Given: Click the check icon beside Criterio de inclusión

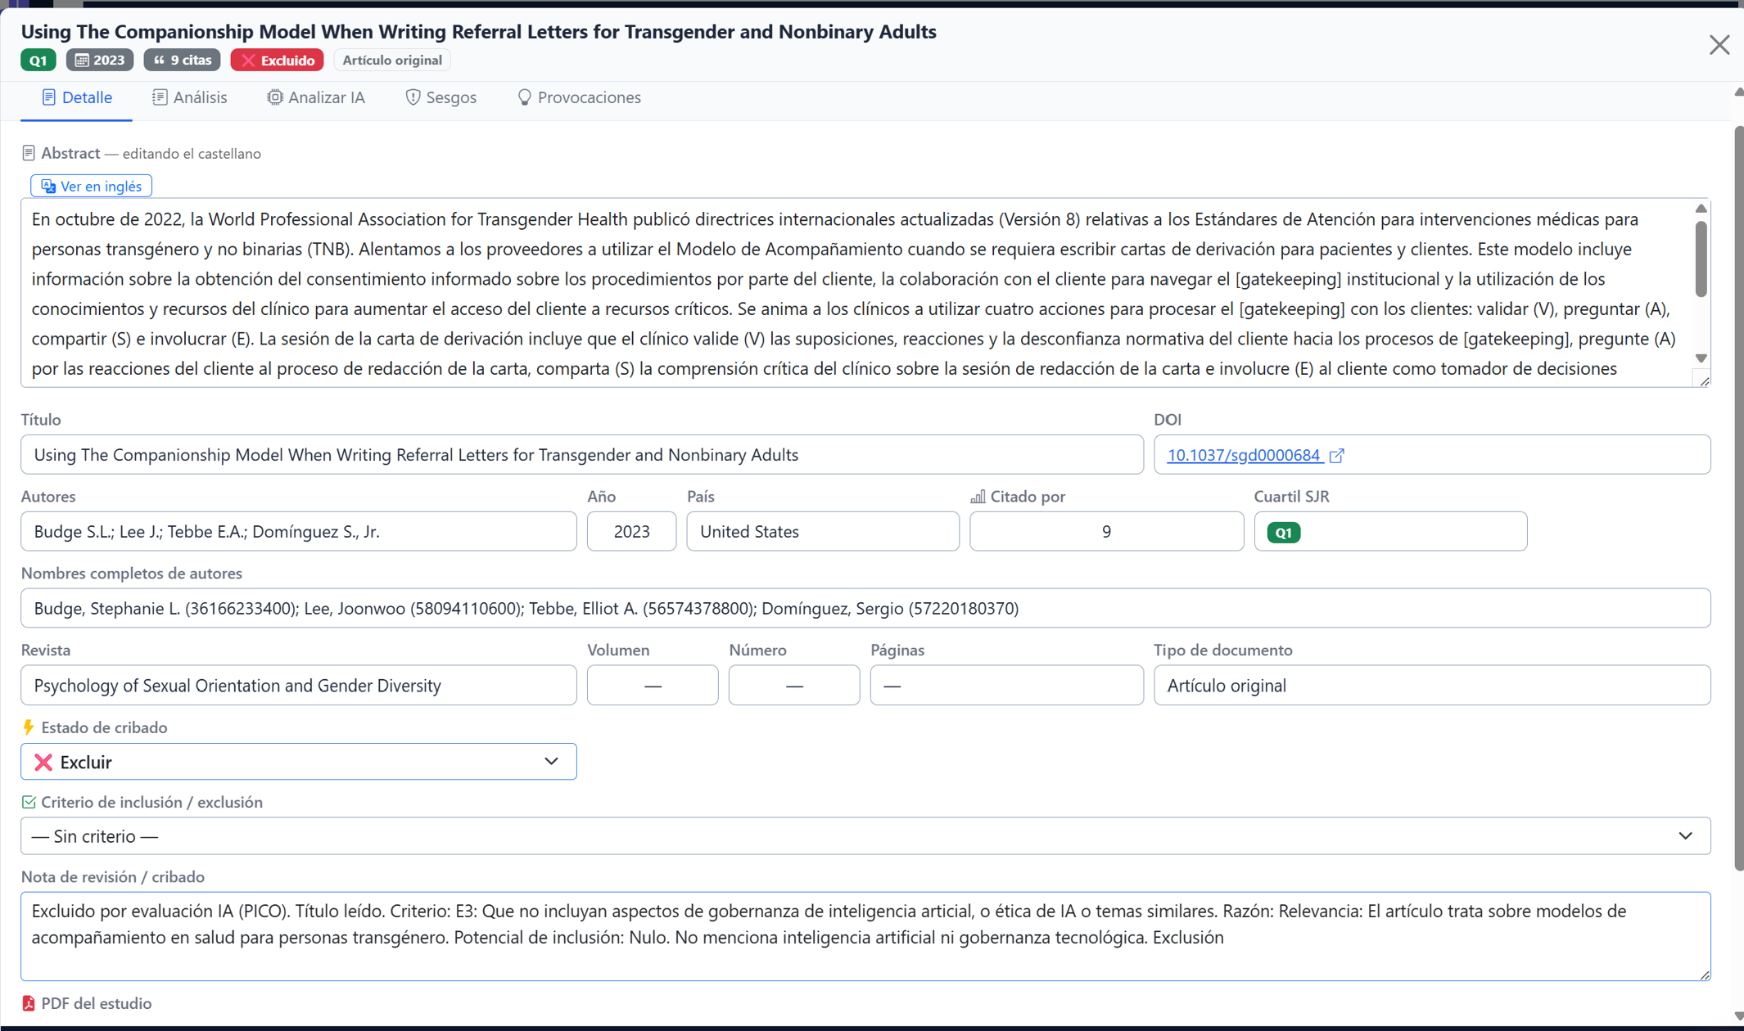Looking at the screenshot, I should click(29, 802).
